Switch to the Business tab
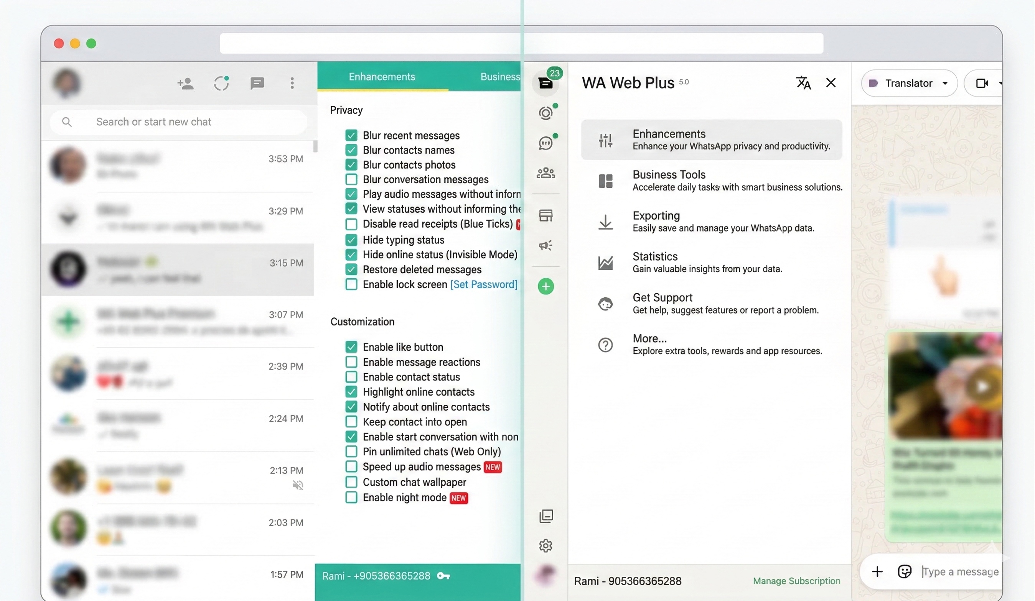This screenshot has height=601, width=1035. pyautogui.click(x=499, y=76)
